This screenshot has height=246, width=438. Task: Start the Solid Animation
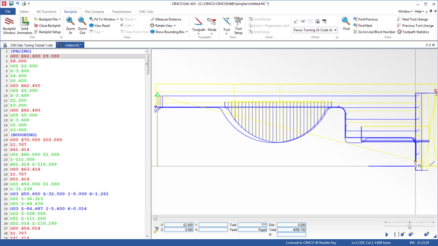(x=25, y=25)
